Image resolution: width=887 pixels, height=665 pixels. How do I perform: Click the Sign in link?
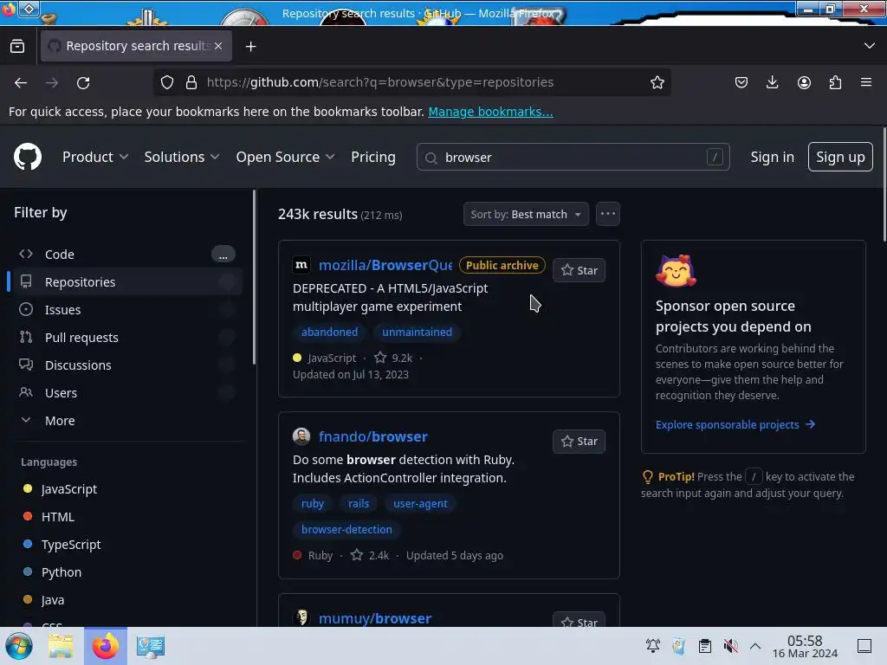772,157
